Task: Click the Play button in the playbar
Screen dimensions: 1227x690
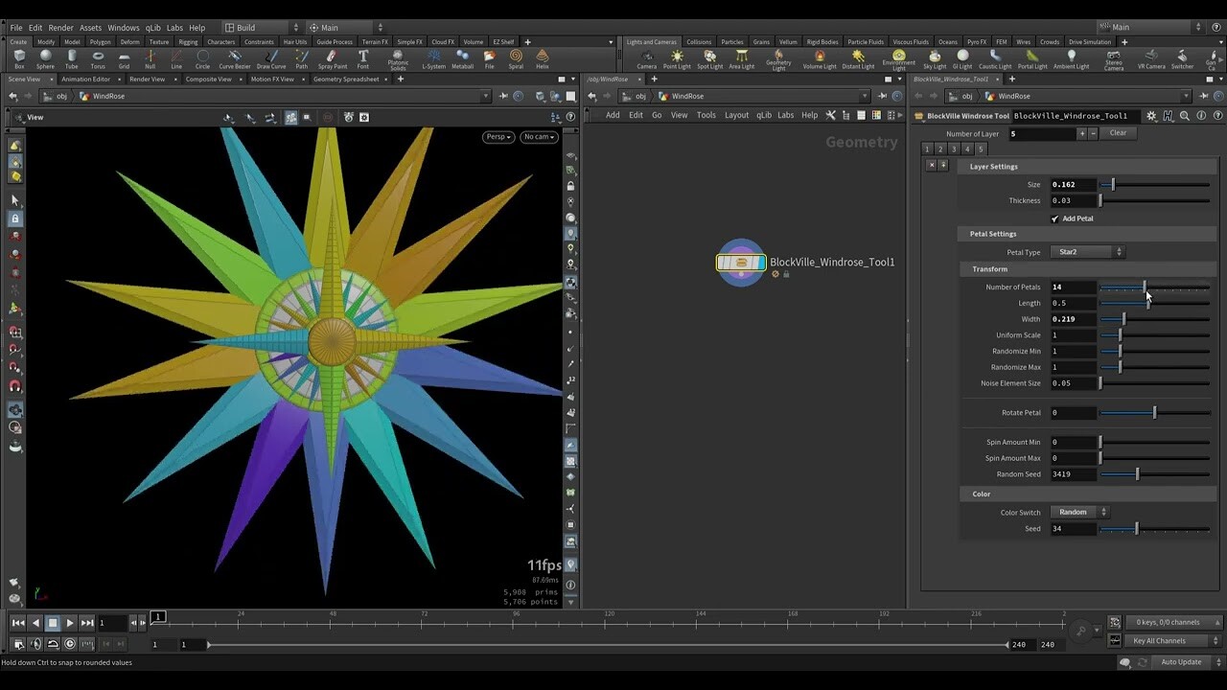Action: point(71,622)
